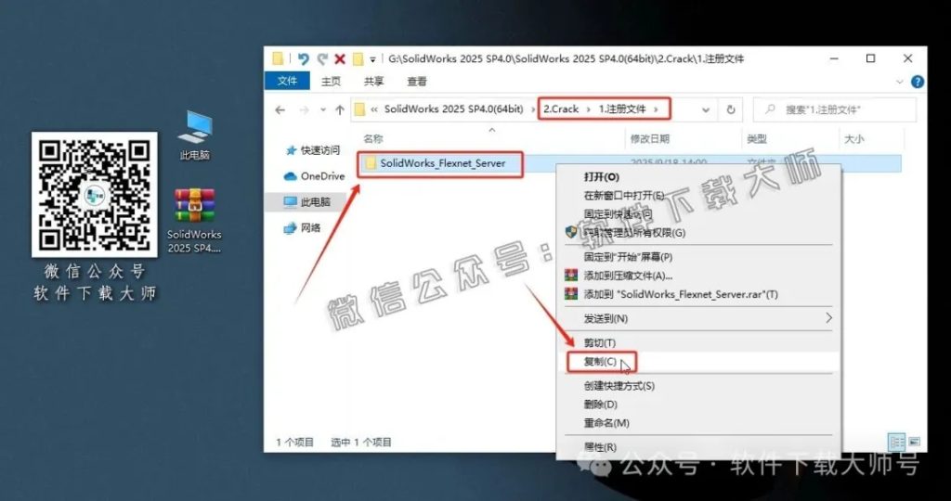
Task: Click the Undo icon in quick access toolbar
Action: click(x=304, y=58)
